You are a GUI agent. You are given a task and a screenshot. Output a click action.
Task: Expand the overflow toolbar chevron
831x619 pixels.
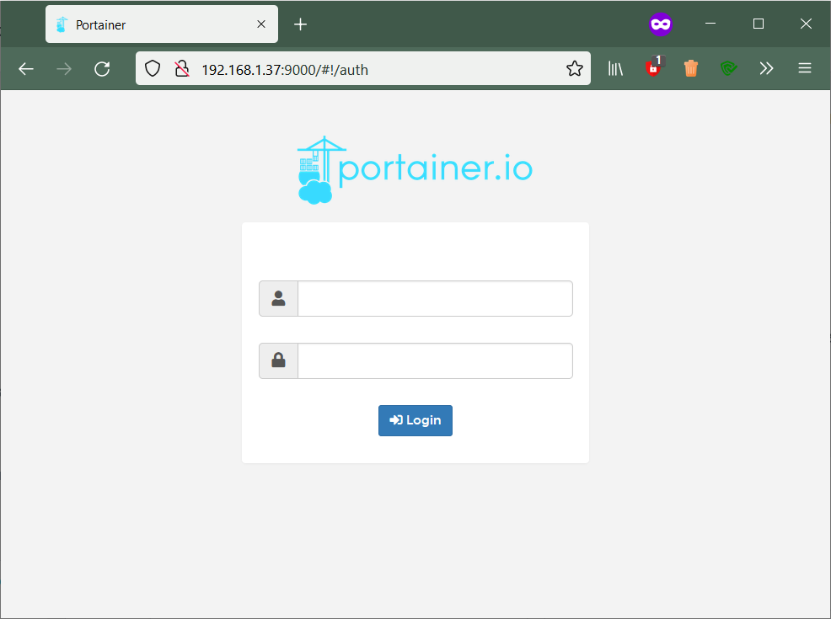coord(766,68)
